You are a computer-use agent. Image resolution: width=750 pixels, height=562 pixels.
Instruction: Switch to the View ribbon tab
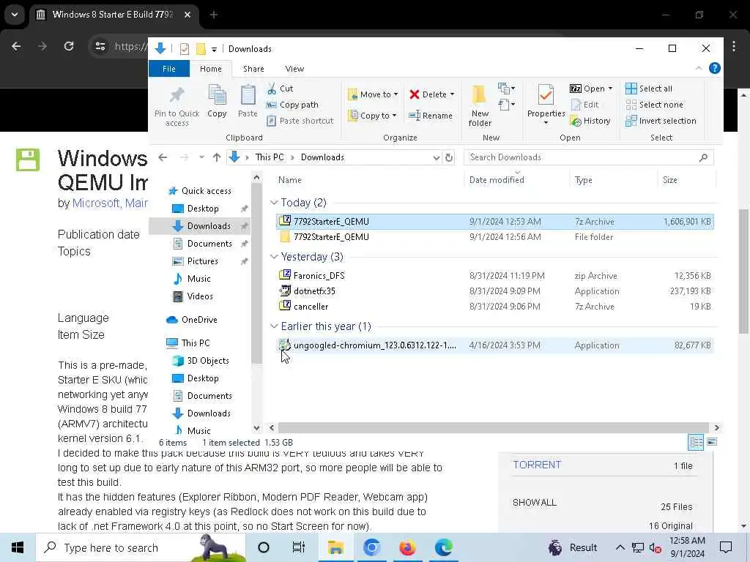[x=294, y=69]
